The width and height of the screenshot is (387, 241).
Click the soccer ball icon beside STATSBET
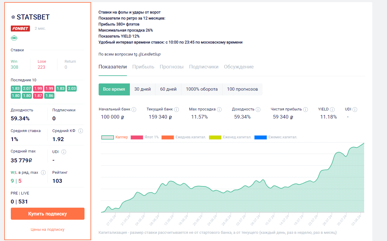13,17
